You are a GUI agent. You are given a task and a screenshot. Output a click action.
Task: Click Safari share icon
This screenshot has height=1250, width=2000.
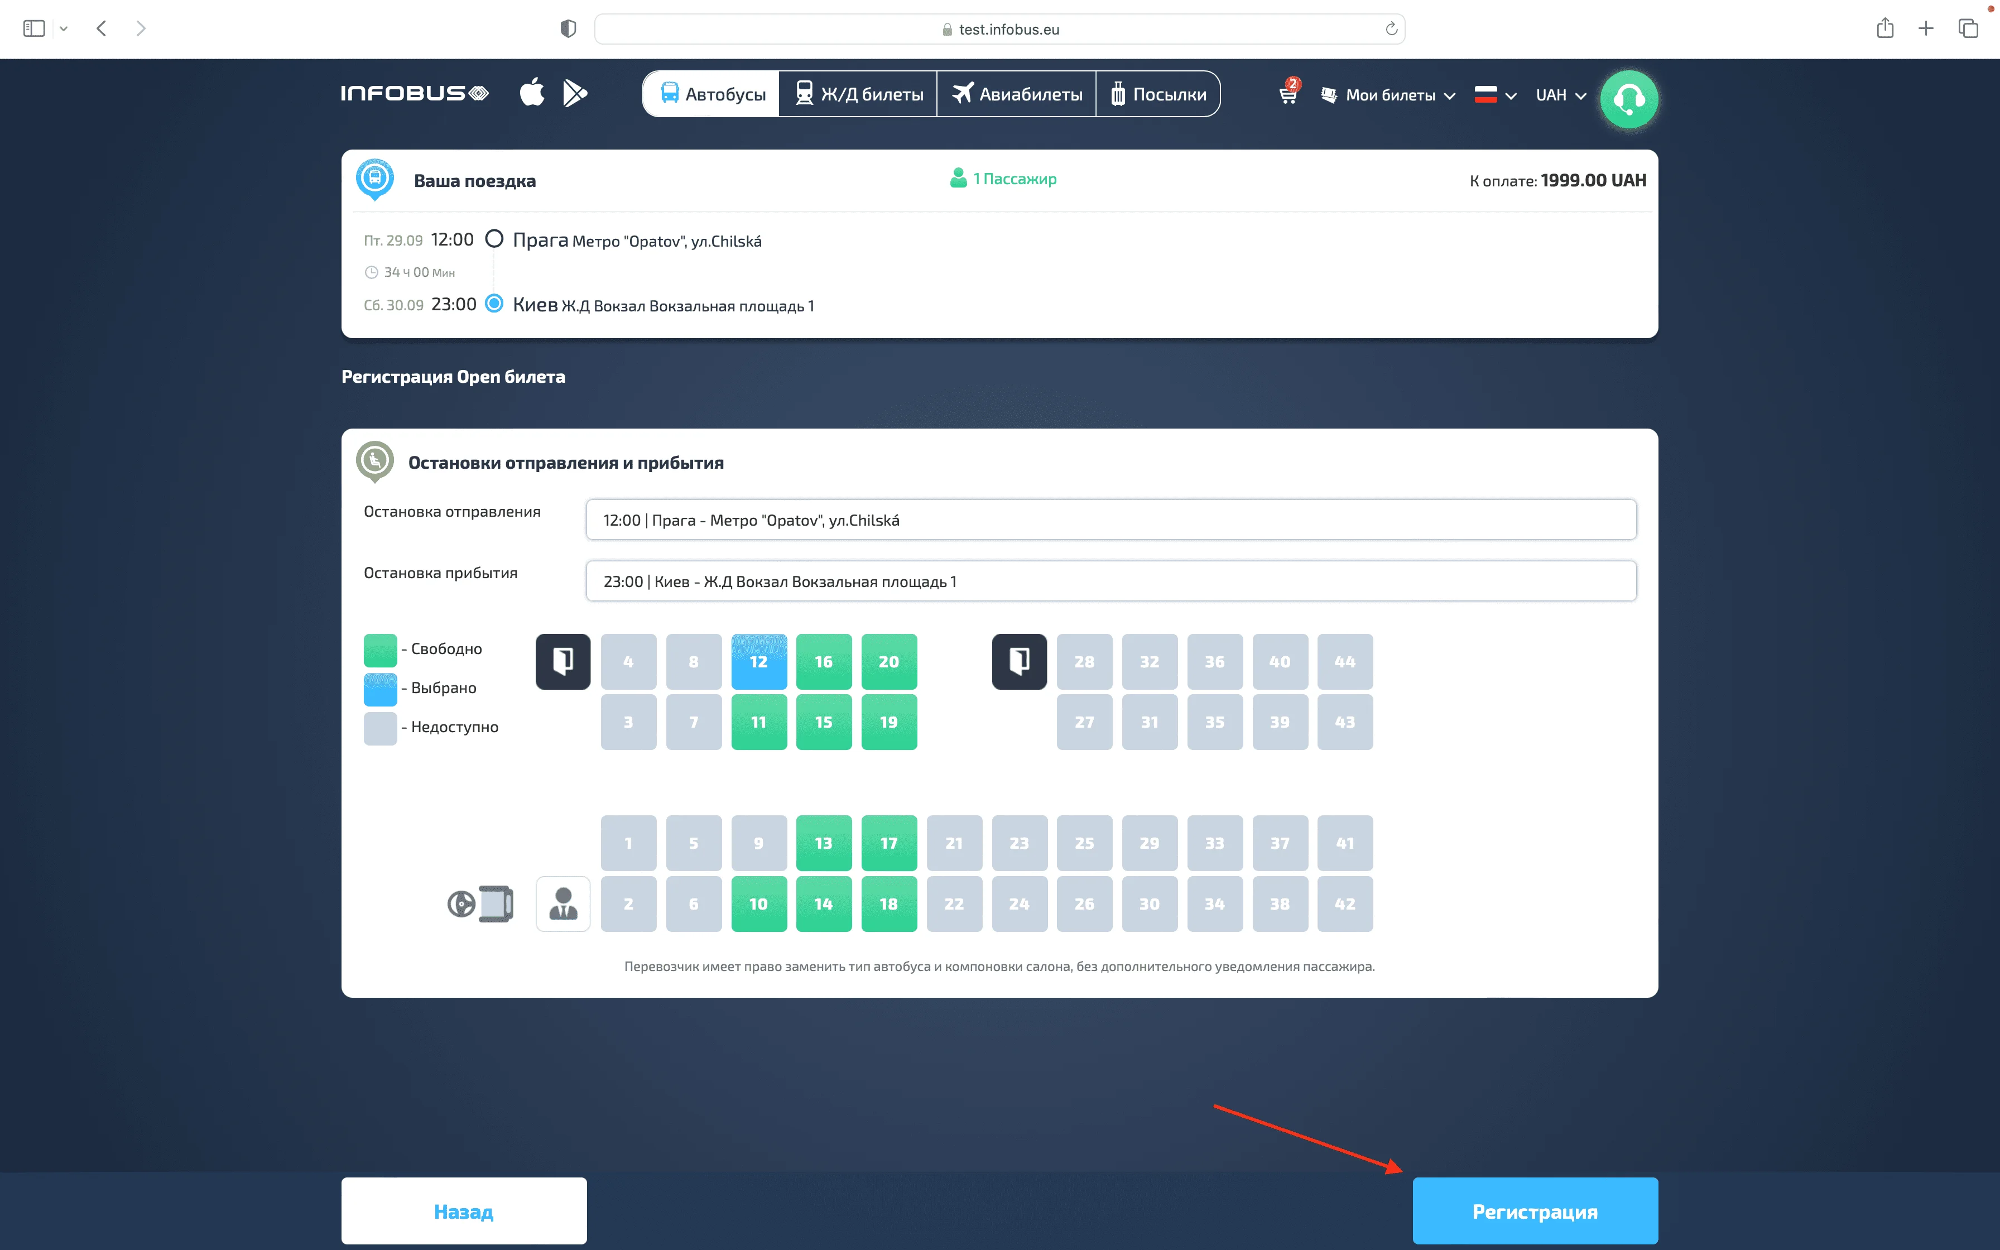[1884, 29]
